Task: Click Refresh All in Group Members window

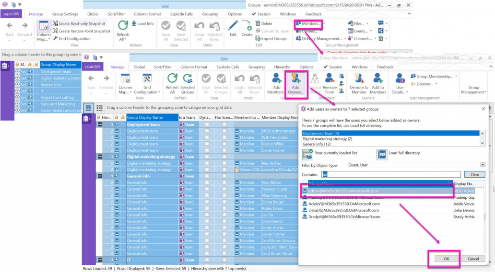Action: tap(172, 84)
